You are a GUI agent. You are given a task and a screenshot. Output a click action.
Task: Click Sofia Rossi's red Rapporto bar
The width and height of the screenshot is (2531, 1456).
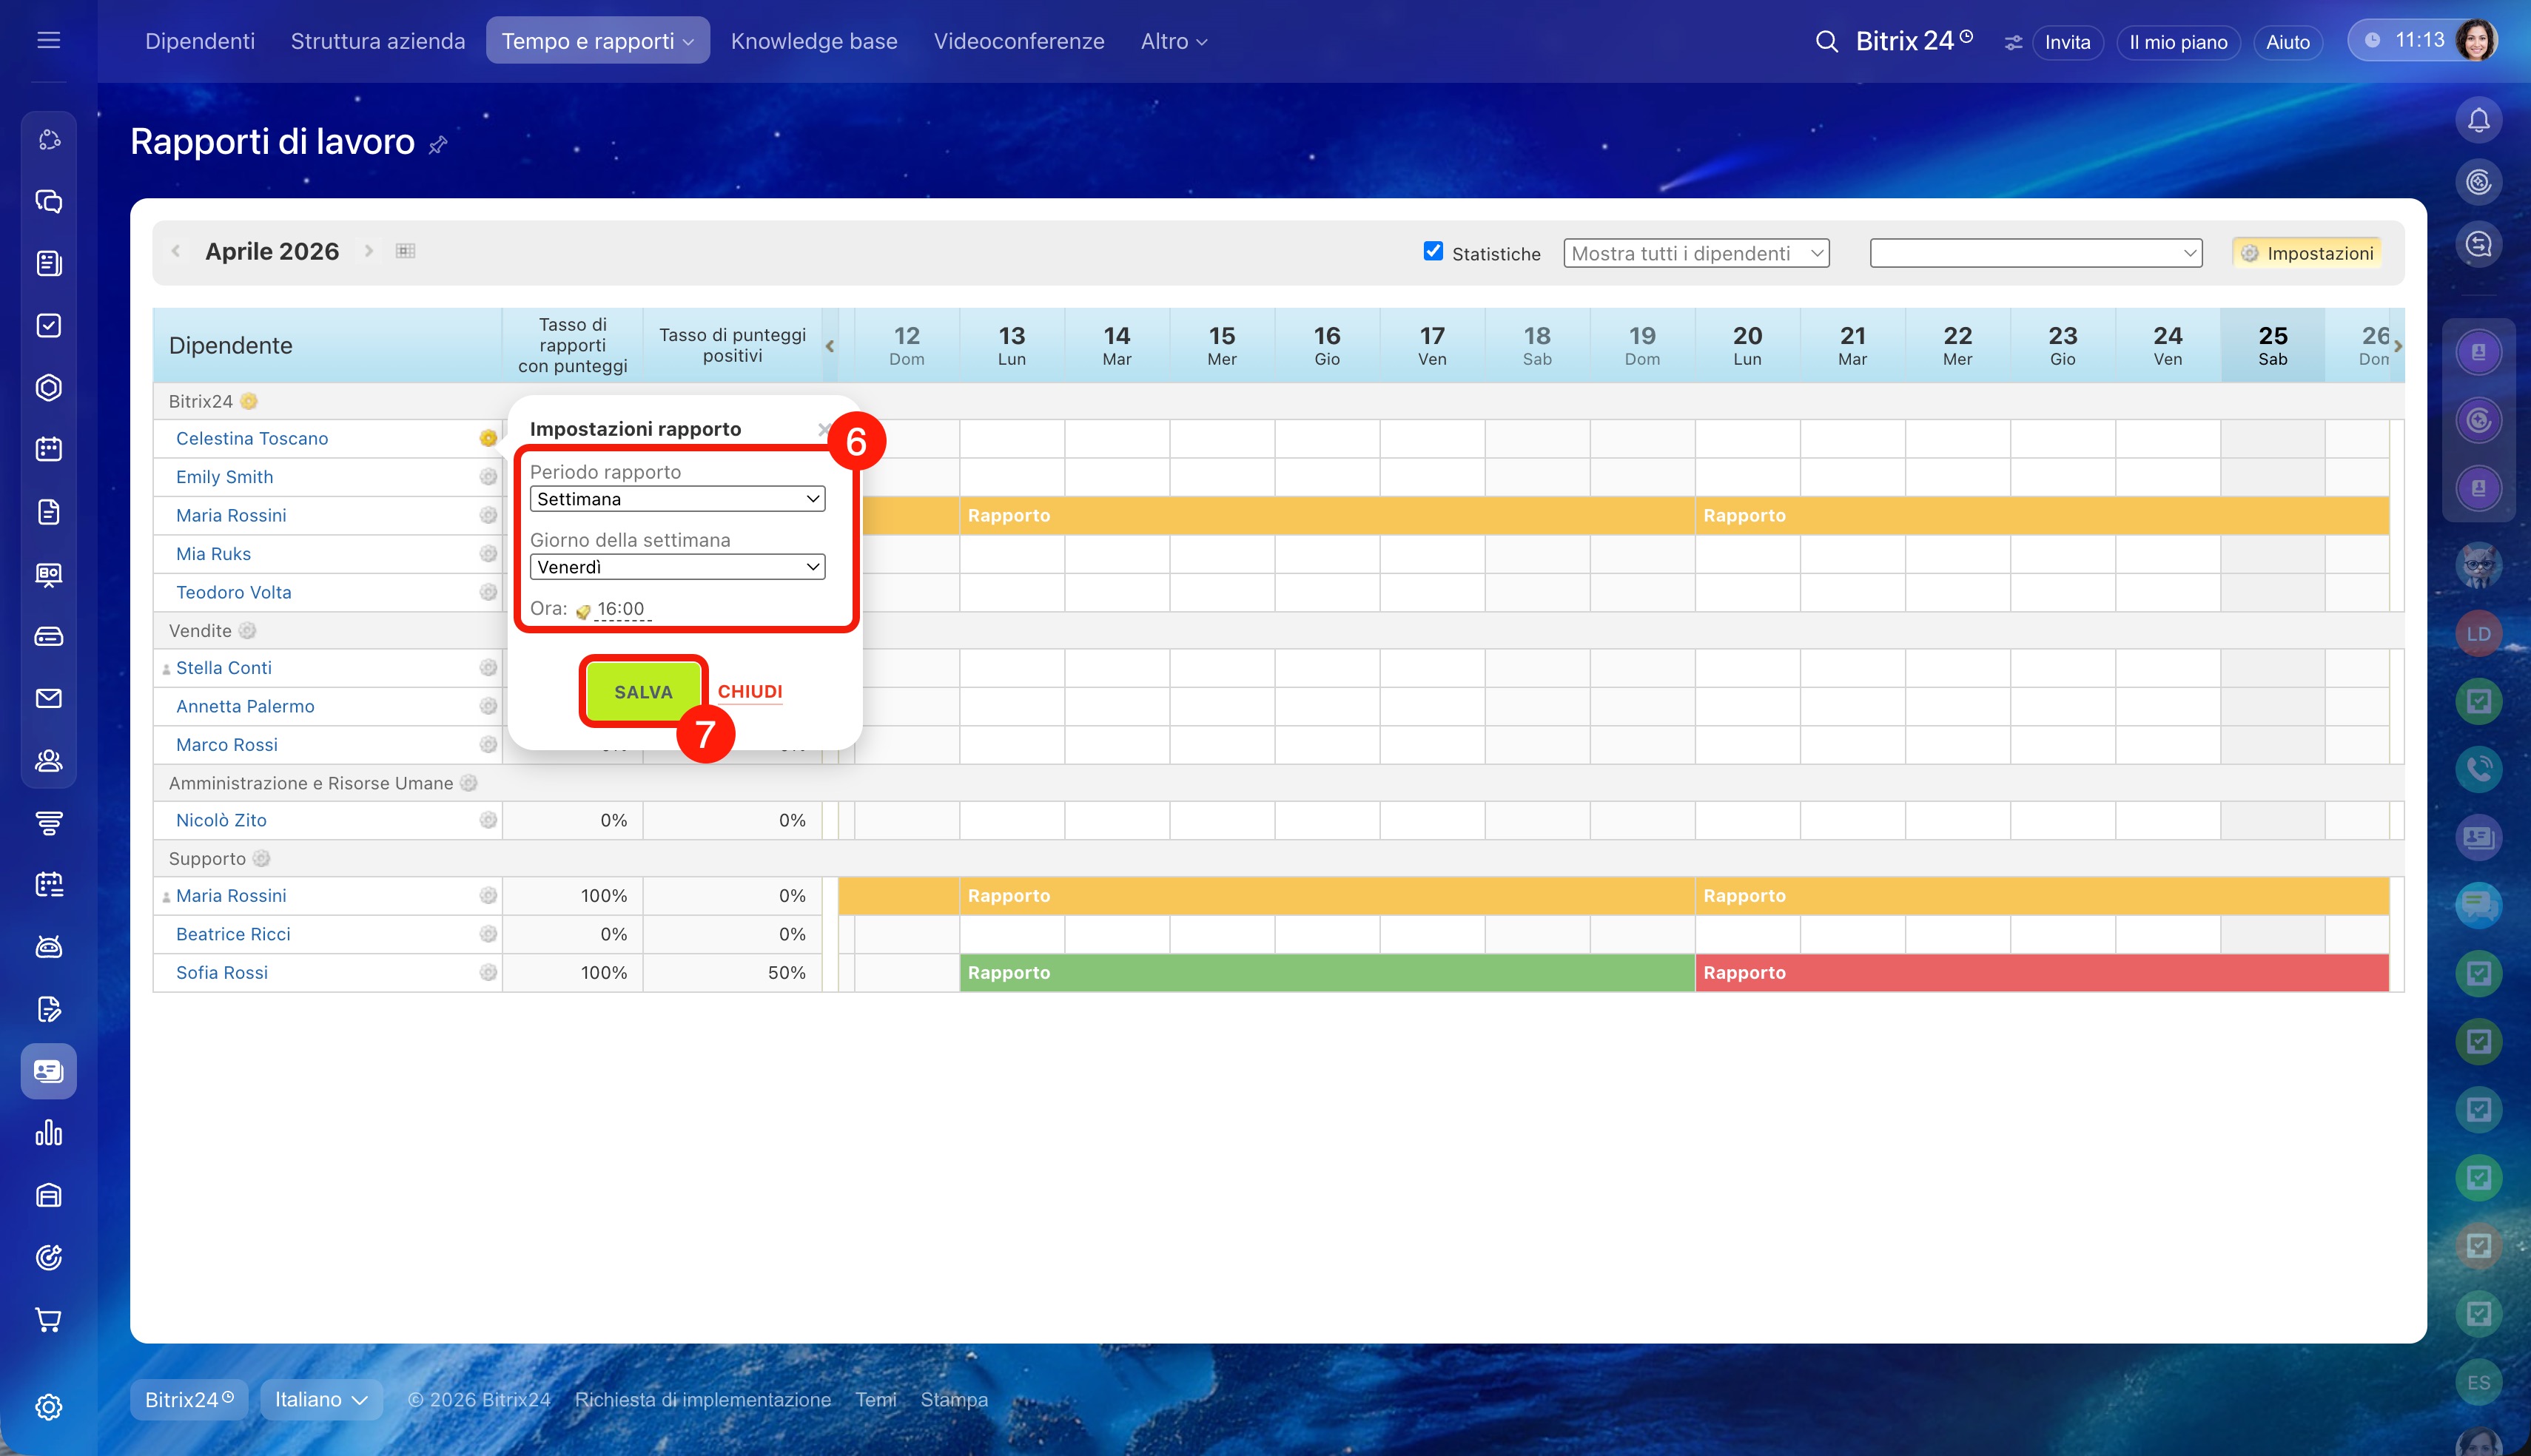click(2040, 973)
